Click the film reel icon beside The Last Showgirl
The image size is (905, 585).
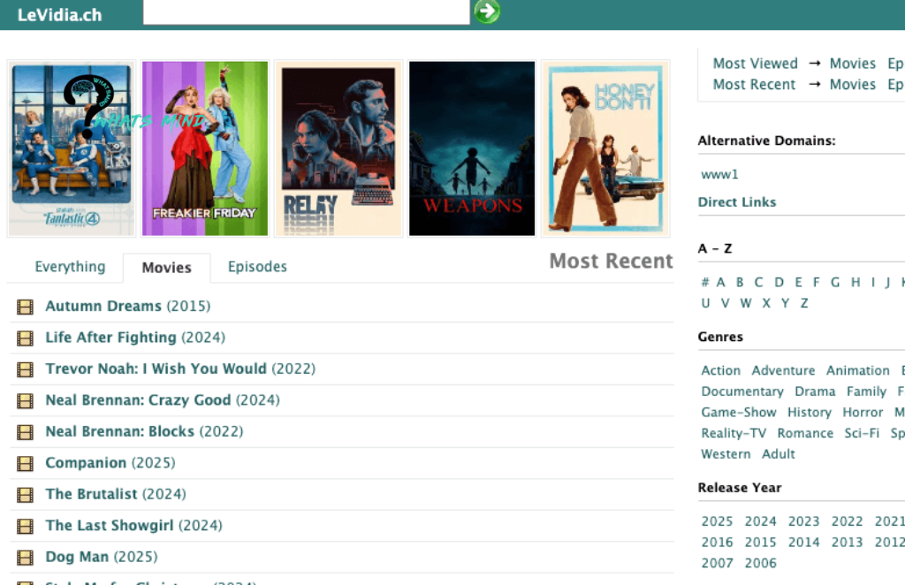26,525
